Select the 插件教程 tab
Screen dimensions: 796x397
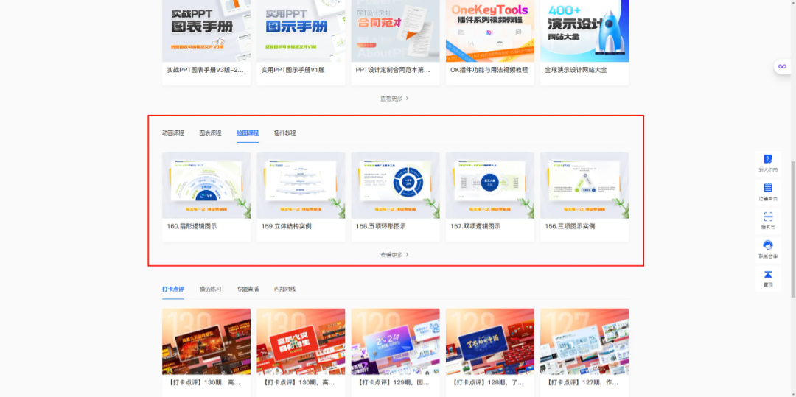284,133
